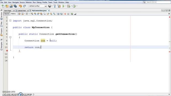The image size is (171, 96).
Task: Open Debug Project dropdown arrow
Action: pyautogui.click(x=71, y=6)
